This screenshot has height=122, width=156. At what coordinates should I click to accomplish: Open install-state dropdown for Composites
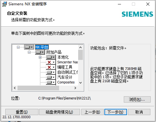point(51,82)
